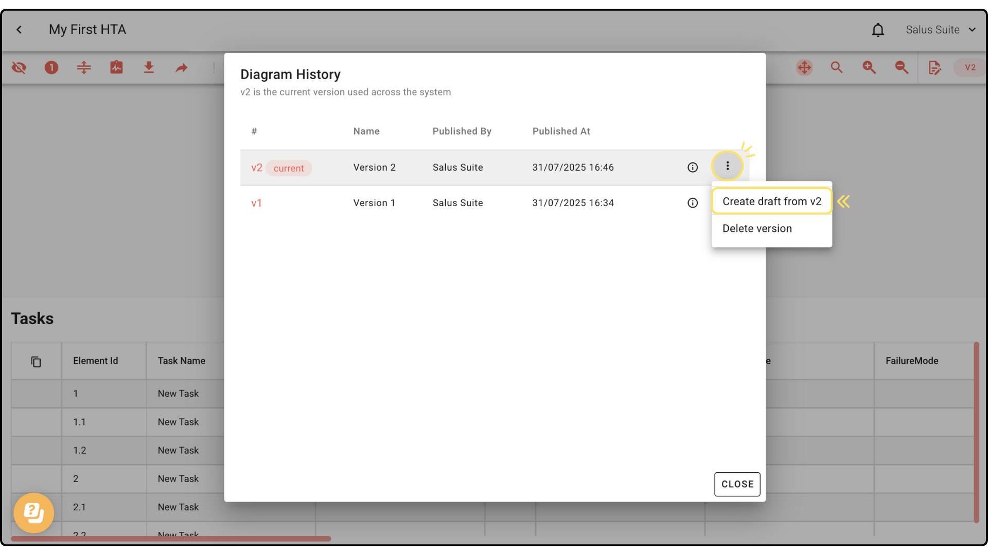Click the help chat widget icon
988x555 pixels.
click(34, 512)
